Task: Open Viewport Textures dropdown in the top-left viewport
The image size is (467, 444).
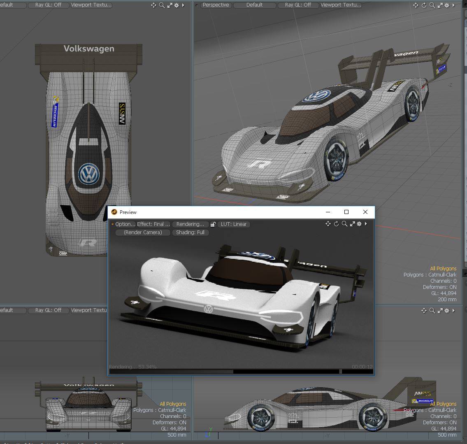Action: click(91, 5)
